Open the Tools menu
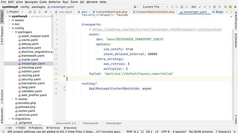238x133 pixels. (x=74, y=2)
